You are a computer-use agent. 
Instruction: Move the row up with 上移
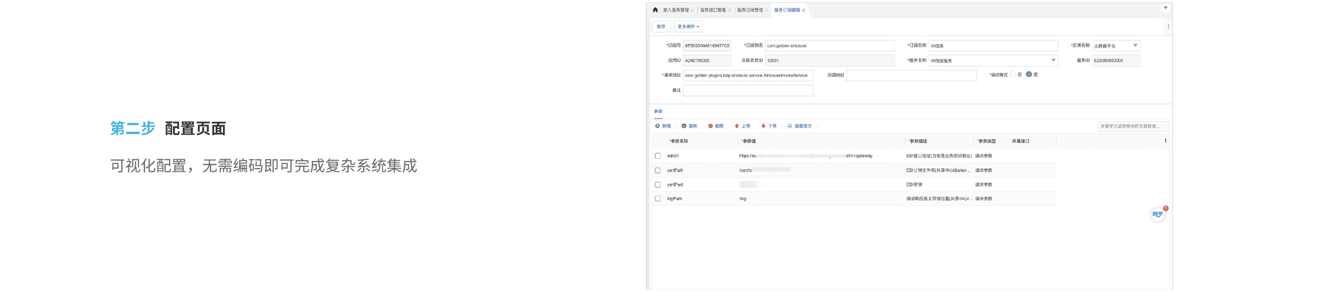[737, 126]
